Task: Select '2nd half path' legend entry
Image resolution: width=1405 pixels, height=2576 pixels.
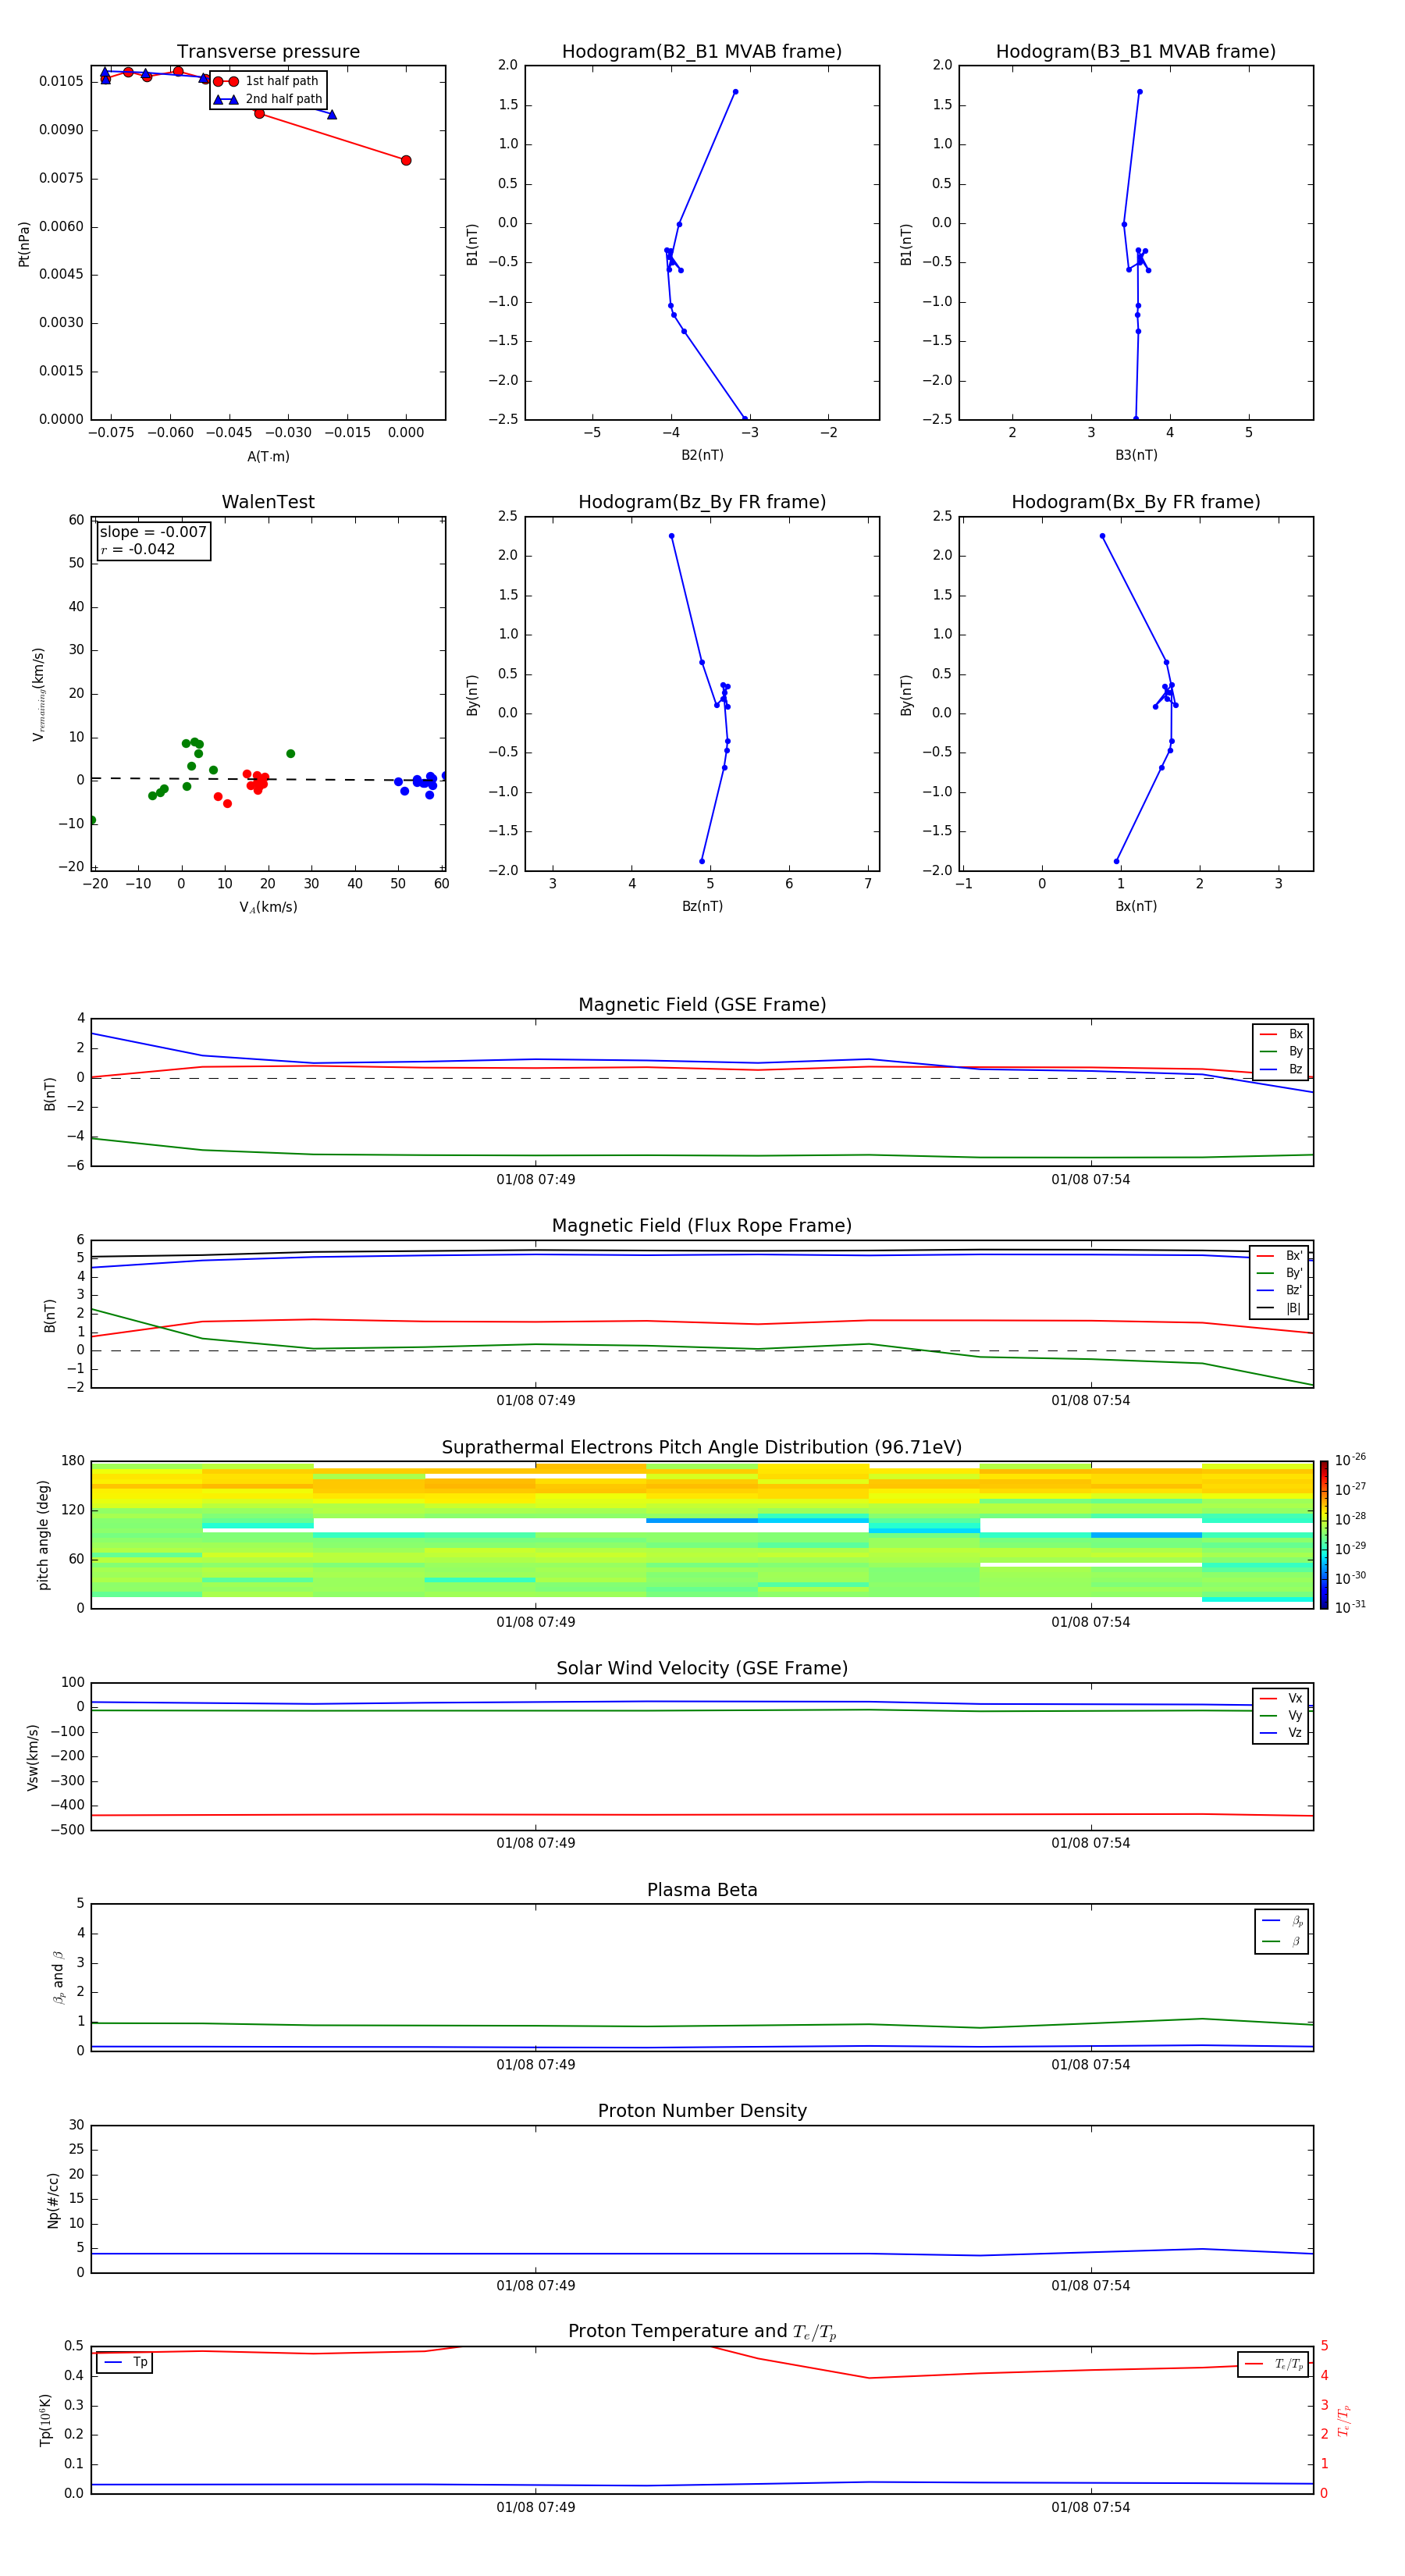Action: (x=268, y=99)
